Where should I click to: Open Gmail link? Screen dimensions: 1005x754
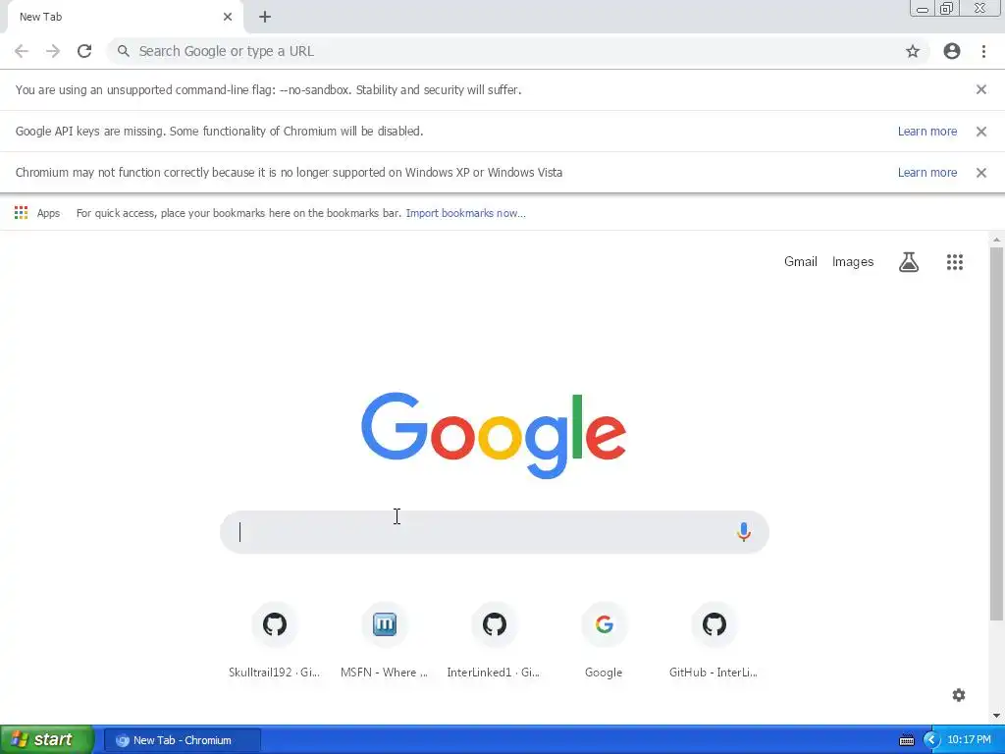[801, 261]
